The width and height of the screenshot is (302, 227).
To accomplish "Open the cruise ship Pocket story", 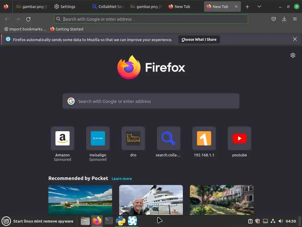I will (151, 200).
